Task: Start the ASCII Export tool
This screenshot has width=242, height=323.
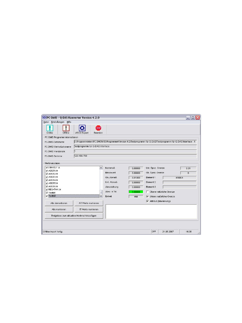Action: click(x=82, y=129)
